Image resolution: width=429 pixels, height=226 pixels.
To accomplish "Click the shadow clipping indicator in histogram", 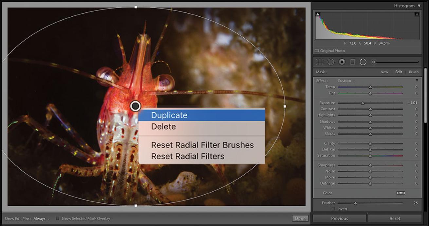I will pyautogui.click(x=318, y=14).
